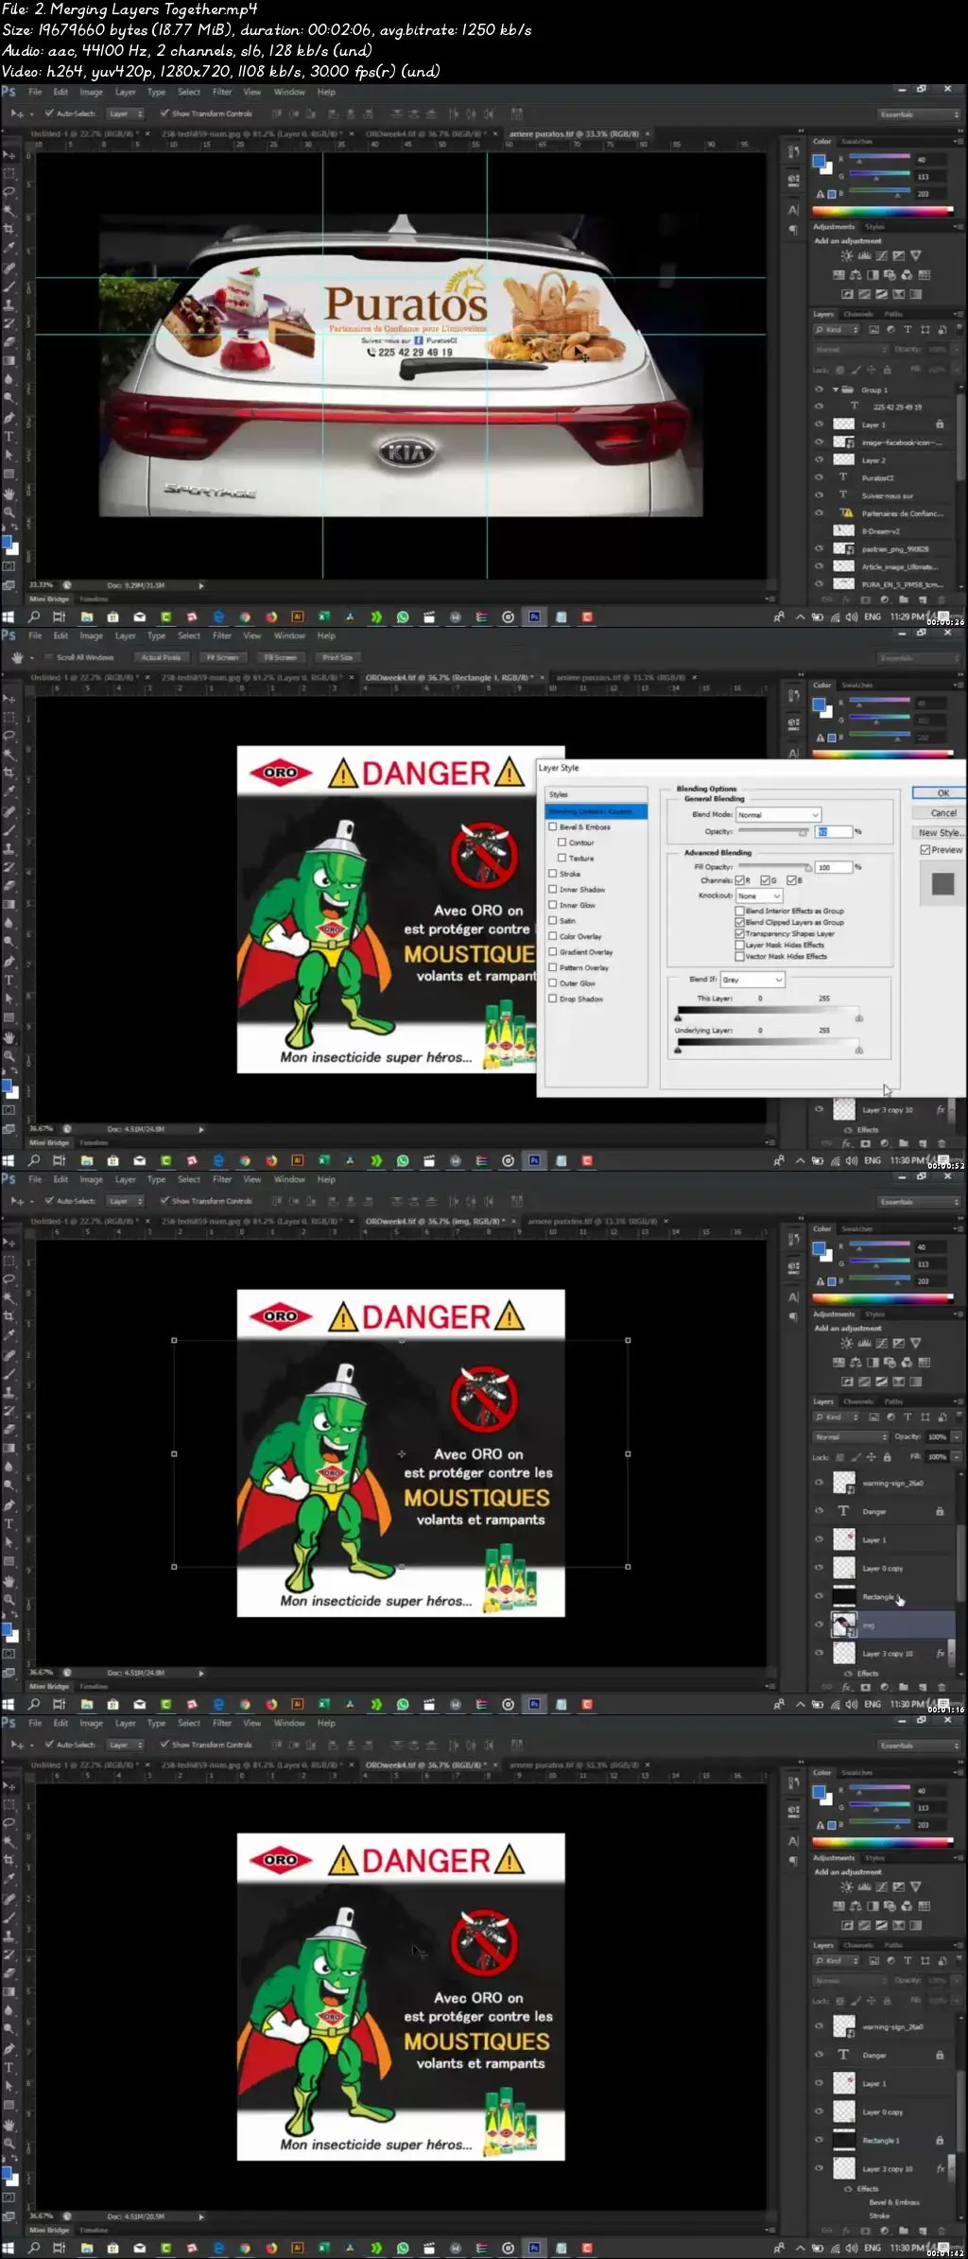Image resolution: width=968 pixels, height=2259 pixels.
Task: Open Normal blend mode dropdown in img-layer frame
Action: (x=851, y=1437)
